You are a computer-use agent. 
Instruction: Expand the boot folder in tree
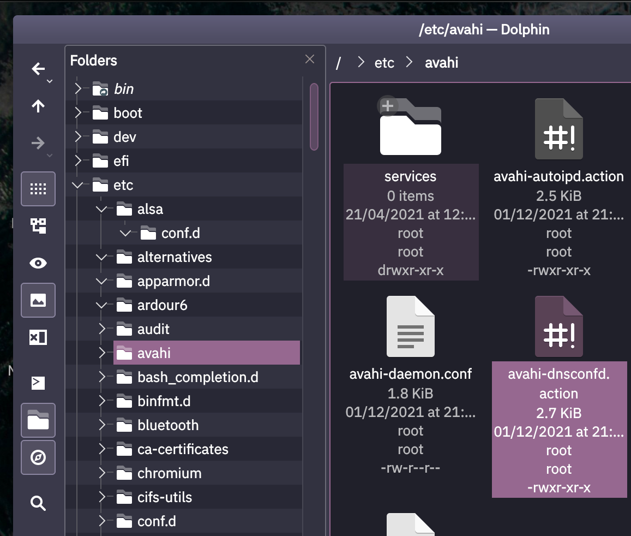78,113
